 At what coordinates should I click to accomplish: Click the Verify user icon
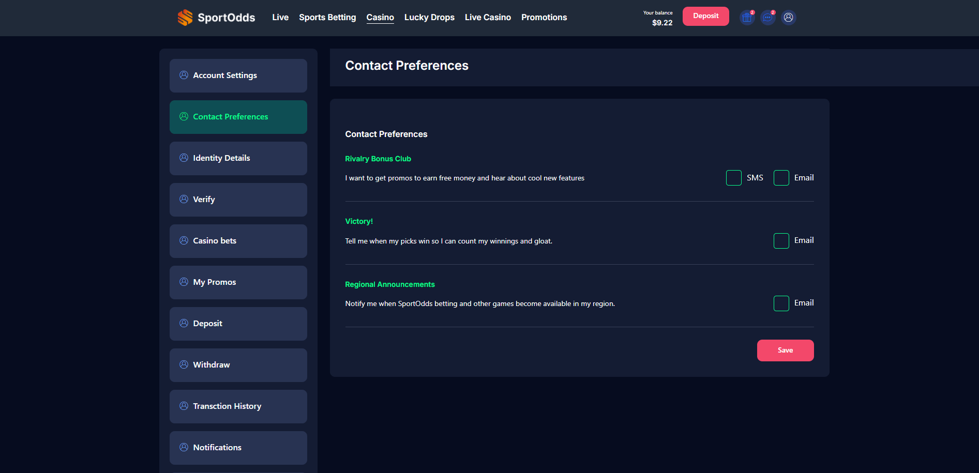pos(184,199)
